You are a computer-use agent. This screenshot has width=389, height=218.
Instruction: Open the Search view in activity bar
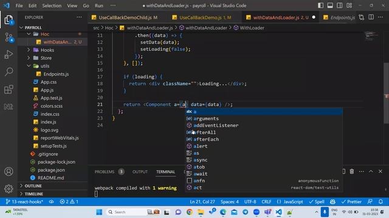9,72
